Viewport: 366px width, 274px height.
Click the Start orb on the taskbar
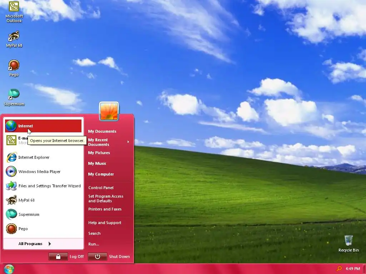pyautogui.click(x=9, y=269)
